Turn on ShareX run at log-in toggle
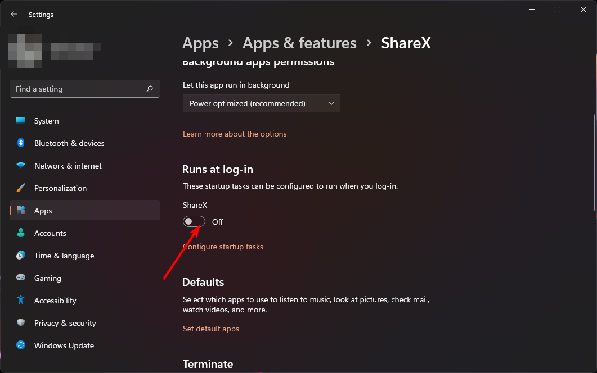Screen dimensions: 597x373 (x=194, y=222)
